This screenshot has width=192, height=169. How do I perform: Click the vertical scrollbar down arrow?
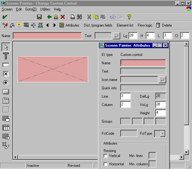click(x=186, y=152)
